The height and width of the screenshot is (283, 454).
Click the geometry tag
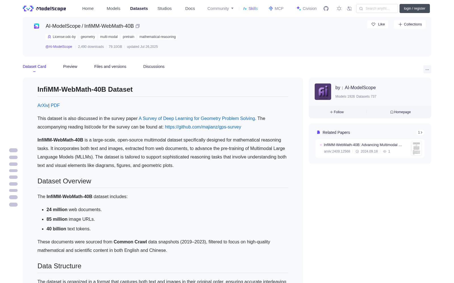(x=88, y=37)
